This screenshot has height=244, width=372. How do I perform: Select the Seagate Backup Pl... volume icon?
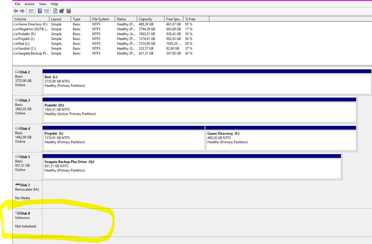click(15, 53)
